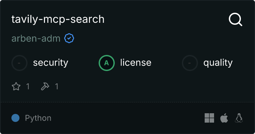This screenshot has width=255, height=134.
Task: Click the Apple platform icon
Action: coord(224,118)
